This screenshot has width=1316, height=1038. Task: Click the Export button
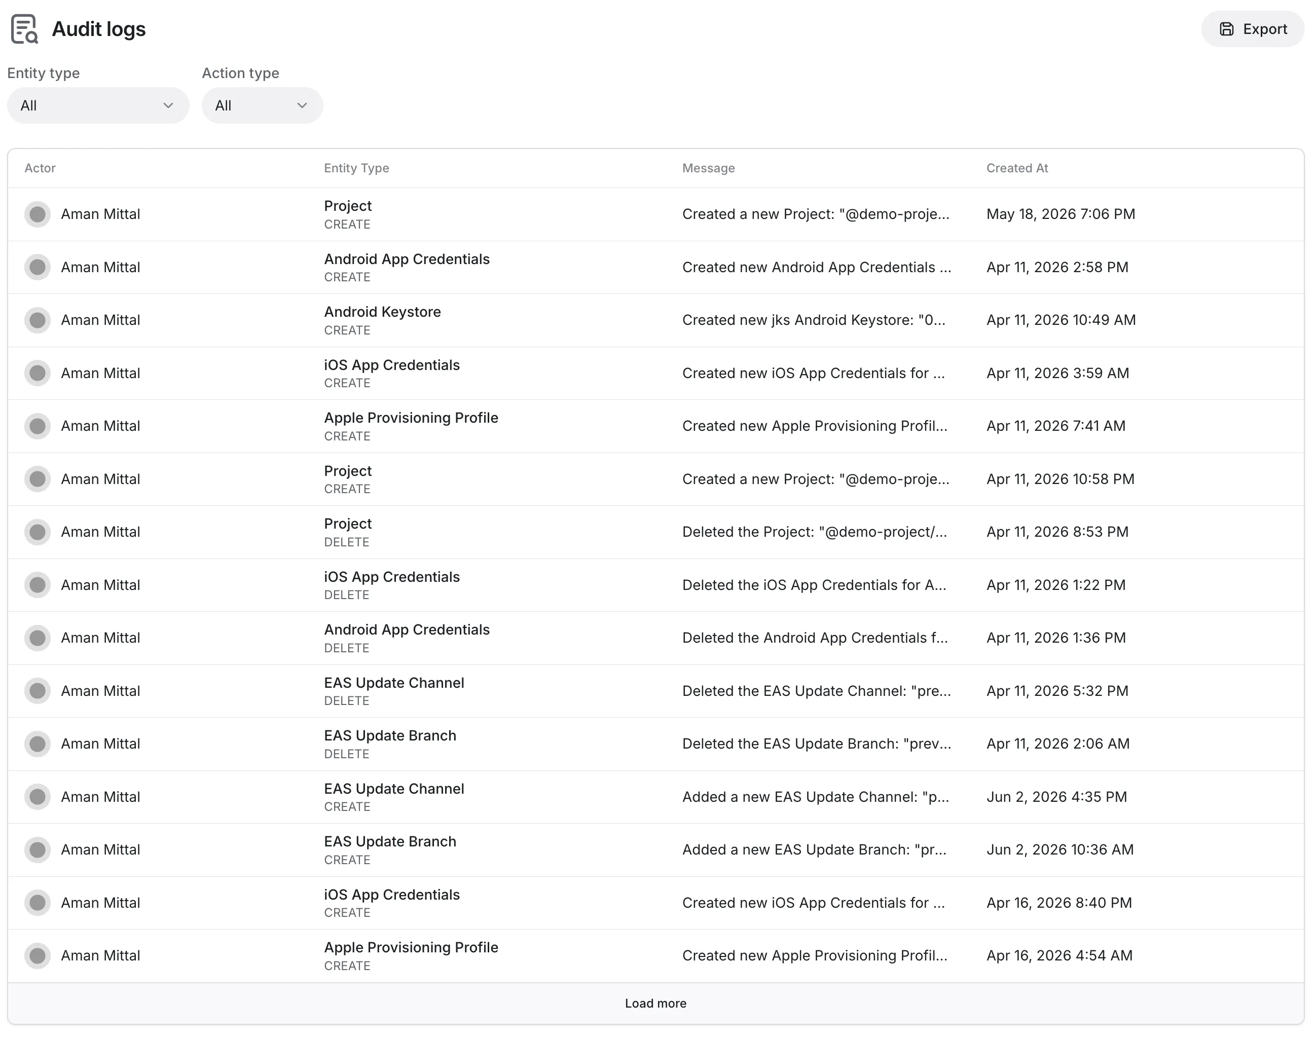(x=1252, y=29)
